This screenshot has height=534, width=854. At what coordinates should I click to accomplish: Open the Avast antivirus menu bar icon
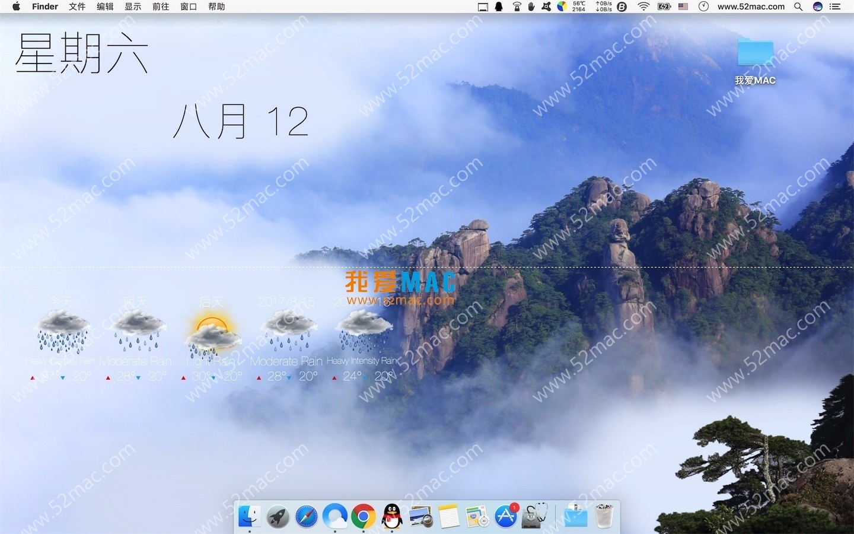(547, 7)
